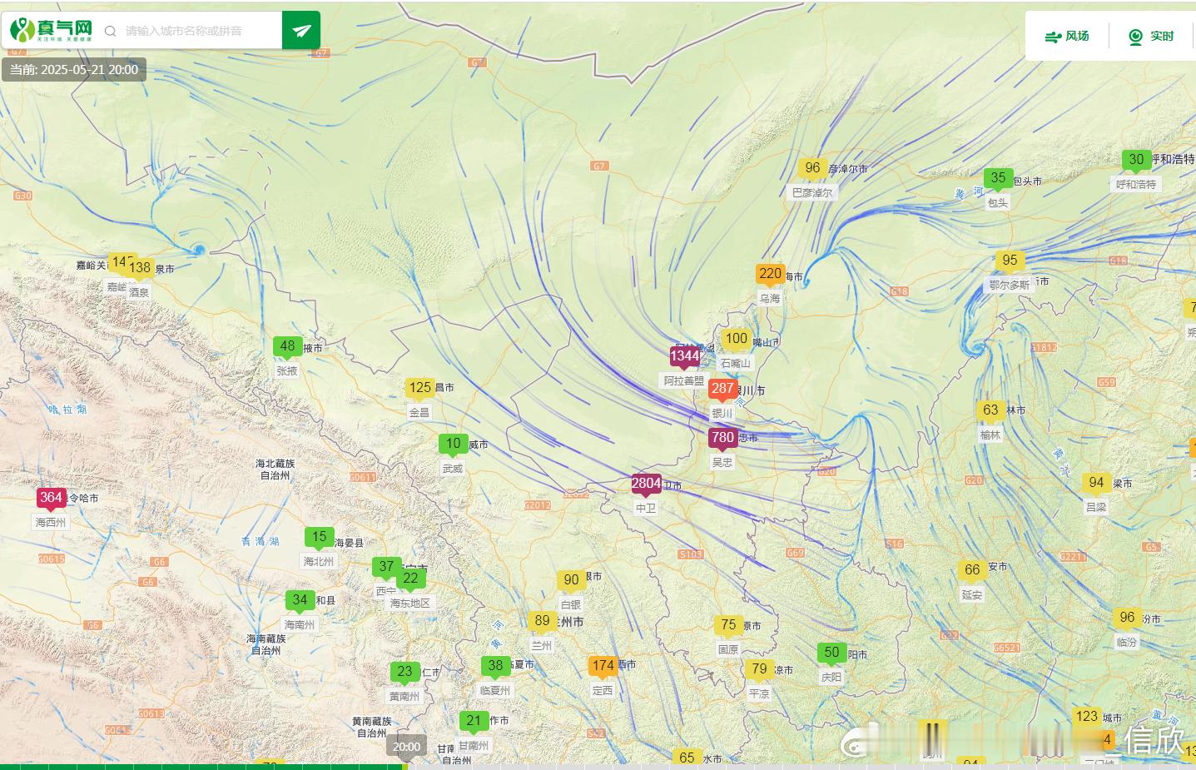Select the 海东地区 marker showing 22
This screenshot has height=770, width=1196.
[x=410, y=579]
